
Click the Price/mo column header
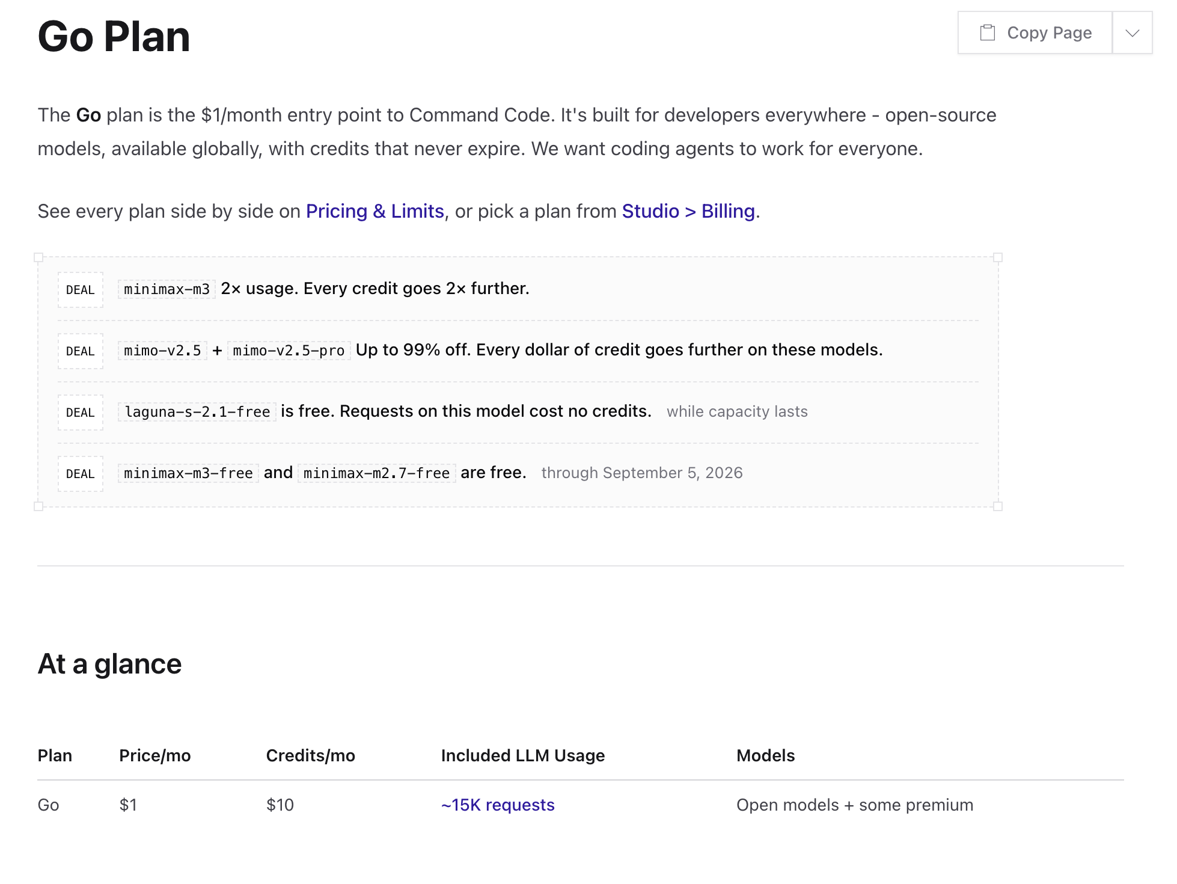click(x=155, y=755)
